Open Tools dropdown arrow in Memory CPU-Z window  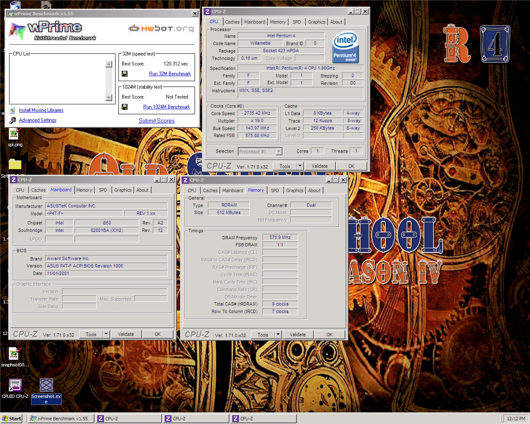click(x=278, y=335)
